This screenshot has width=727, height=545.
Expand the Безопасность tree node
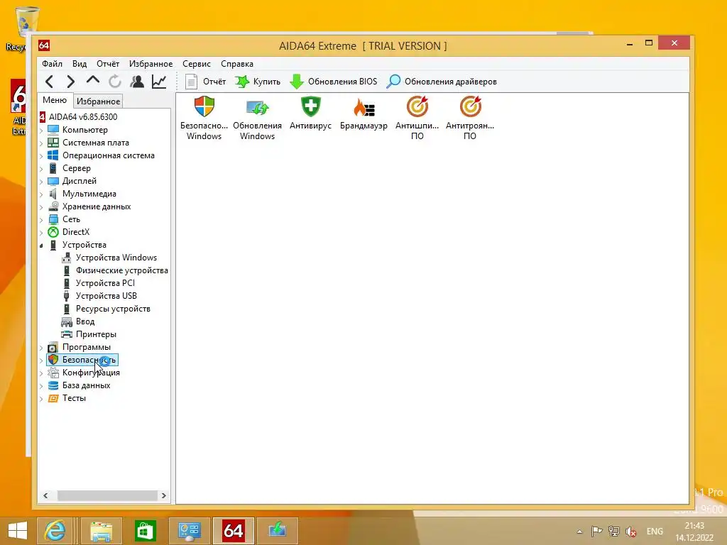(41, 360)
